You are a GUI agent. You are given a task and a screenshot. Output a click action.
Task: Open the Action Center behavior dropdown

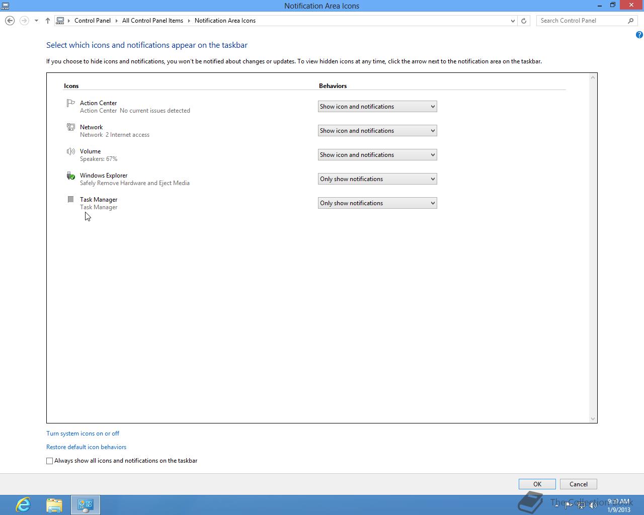coord(377,107)
